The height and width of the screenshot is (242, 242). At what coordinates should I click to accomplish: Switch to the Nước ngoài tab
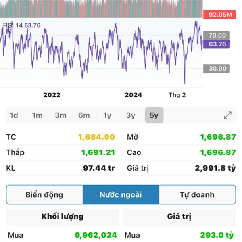click(x=121, y=195)
